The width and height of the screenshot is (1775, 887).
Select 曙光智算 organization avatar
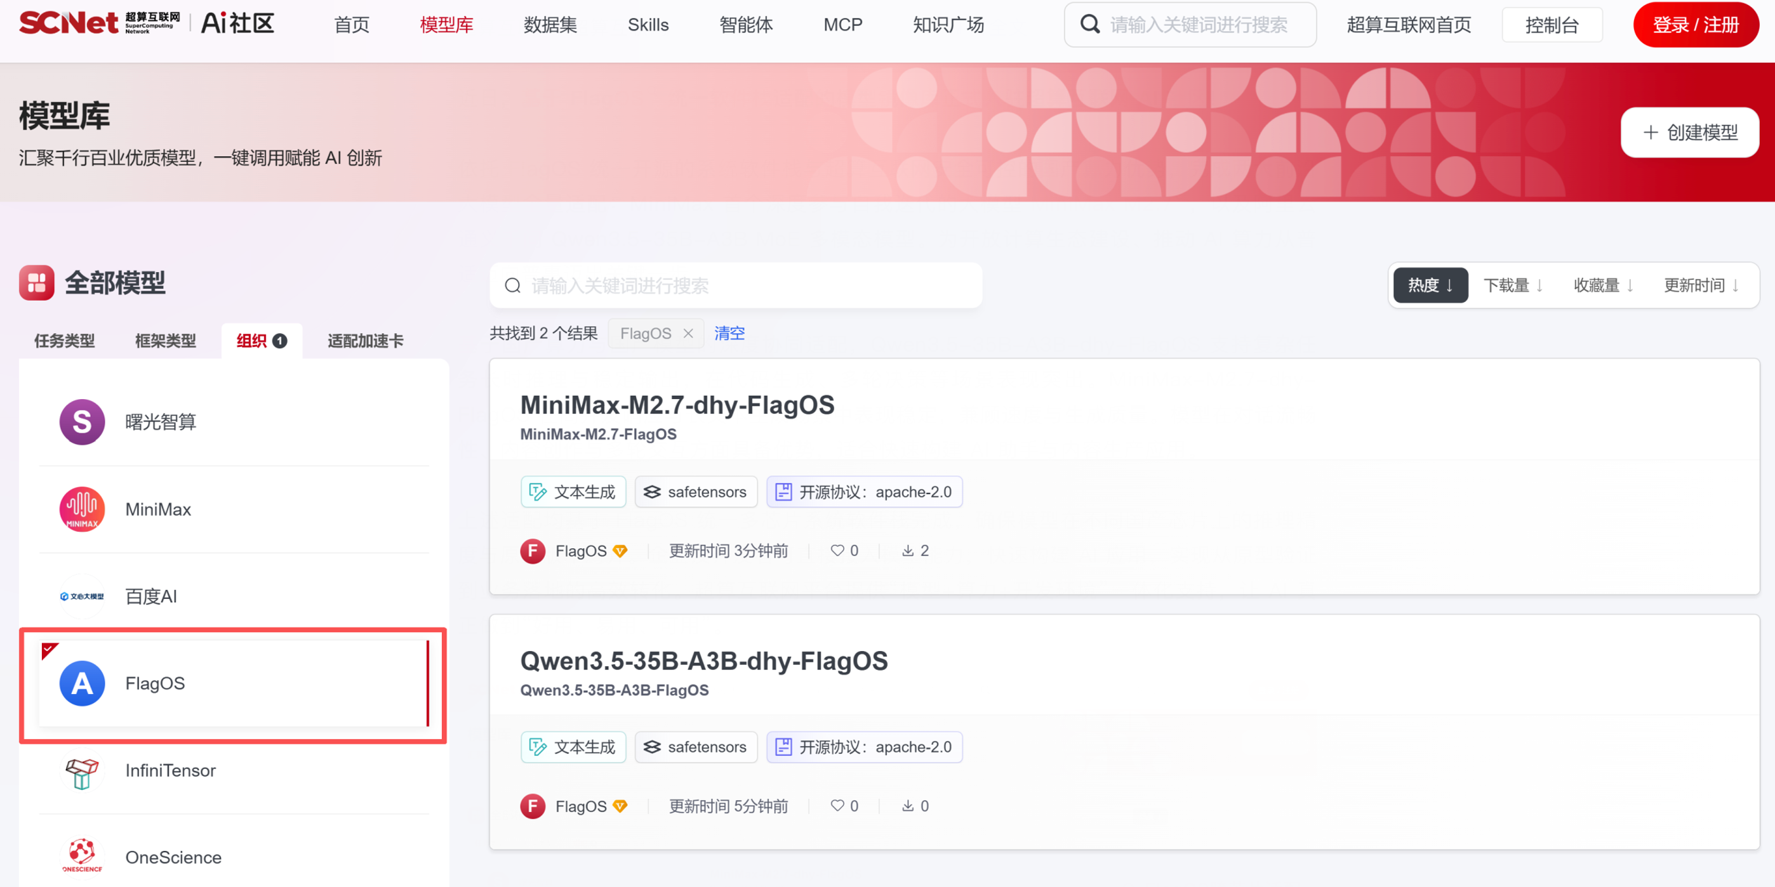(82, 422)
